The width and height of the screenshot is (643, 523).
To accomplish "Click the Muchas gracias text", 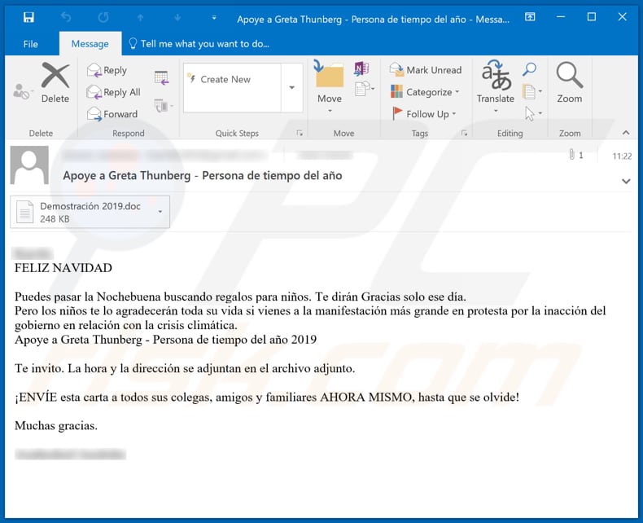I will pos(56,426).
